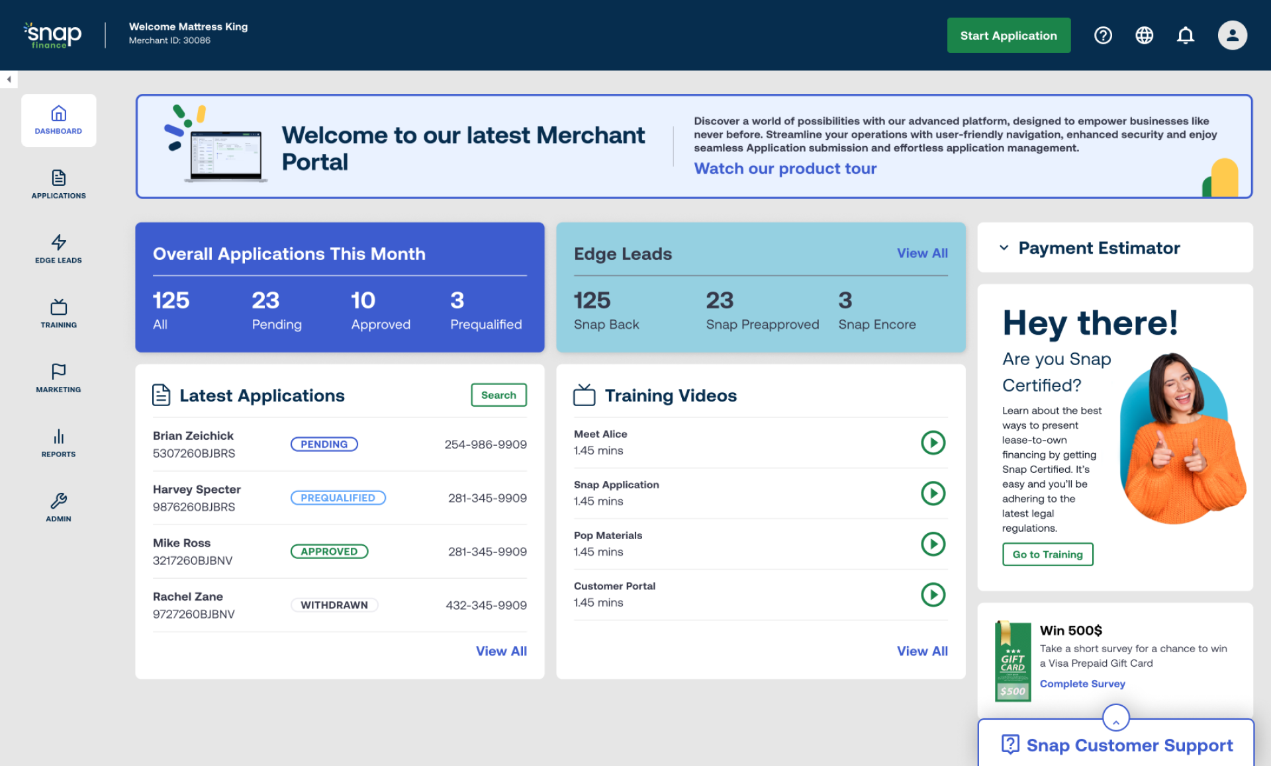Select the globe language icon in header
Screen dimensions: 1271x766
1145,35
